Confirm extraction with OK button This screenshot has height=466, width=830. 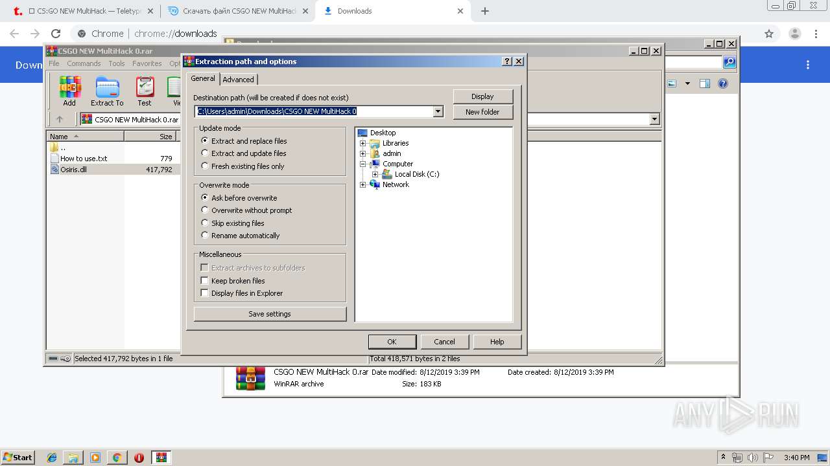(x=392, y=342)
